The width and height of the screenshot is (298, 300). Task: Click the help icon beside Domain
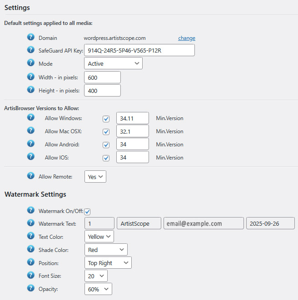click(x=31, y=37)
